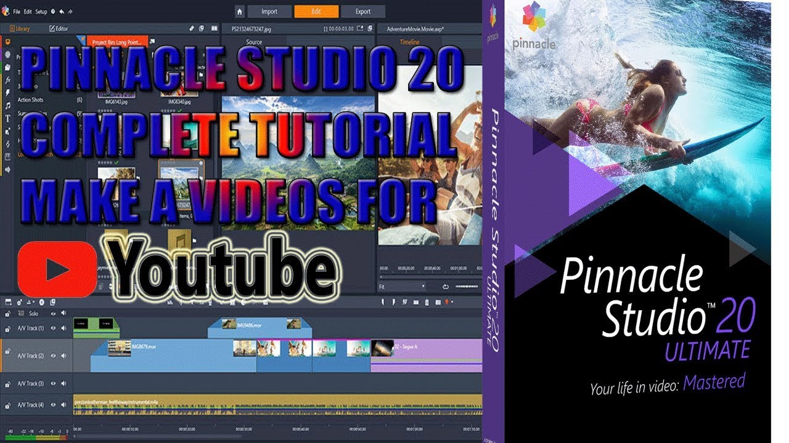Screen dimensions: 789x443
Task: Click the help icon next to Setup
Action: tap(53, 12)
